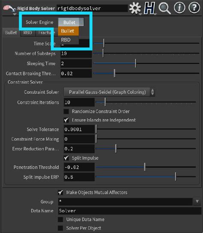
Task: Click the Rigid Body Solver node icon
Action: 9,9
